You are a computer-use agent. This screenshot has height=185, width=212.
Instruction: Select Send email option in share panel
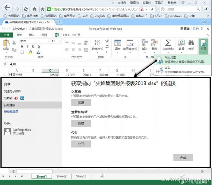pyautogui.click(x=12, y=91)
